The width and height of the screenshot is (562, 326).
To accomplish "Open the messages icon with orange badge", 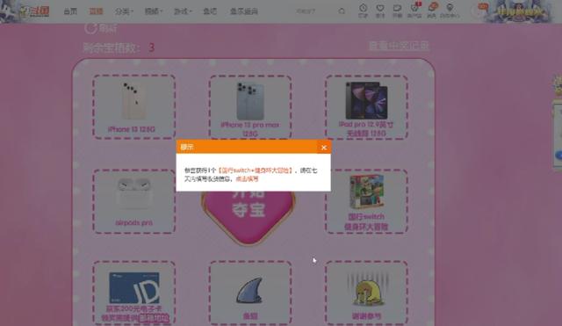I will click(432, 11).
